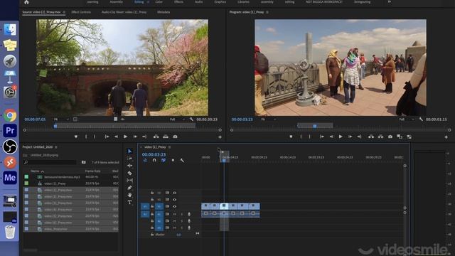
Task: Expand the workspace overflow chevron menu
Action: point(390,1)
